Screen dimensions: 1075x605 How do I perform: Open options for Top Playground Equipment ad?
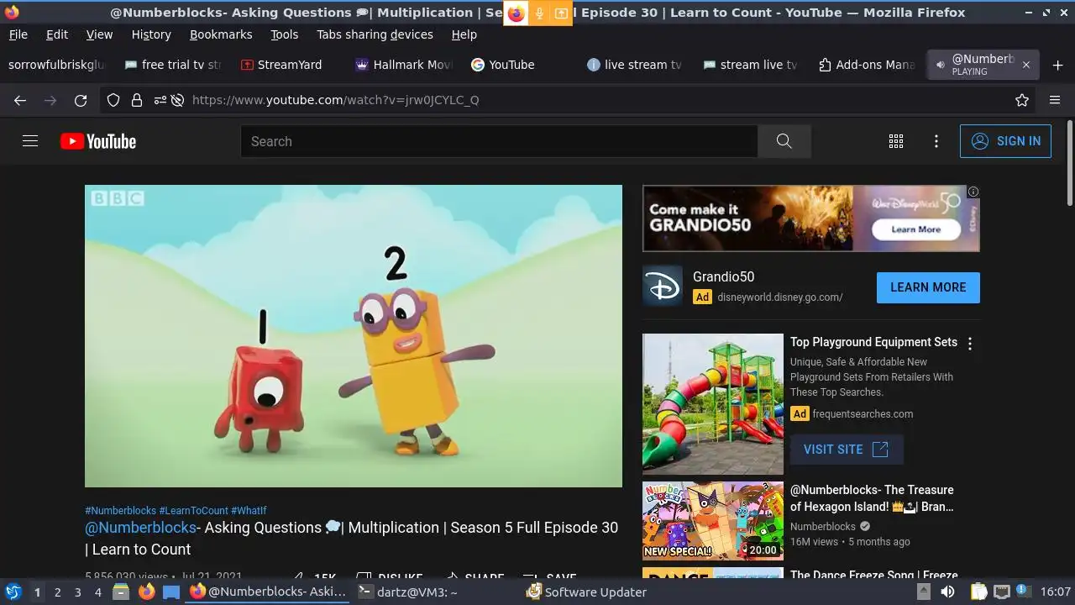click(x=970, y=344)
